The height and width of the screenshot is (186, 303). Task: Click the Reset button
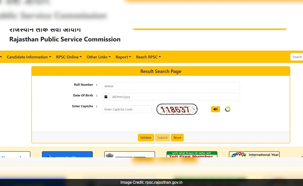point(177,138)
